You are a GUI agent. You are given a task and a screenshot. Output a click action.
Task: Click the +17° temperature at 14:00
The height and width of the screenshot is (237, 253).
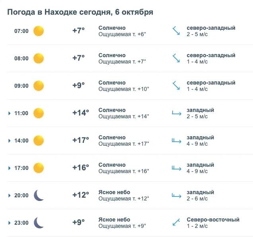81,140
